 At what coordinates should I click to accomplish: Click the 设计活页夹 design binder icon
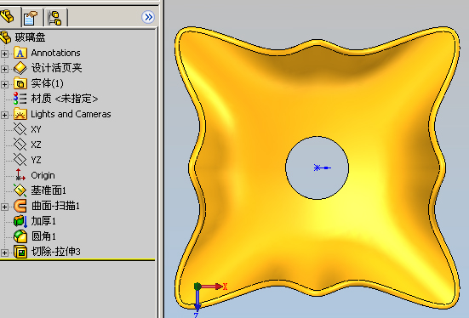tap(20, 68)
